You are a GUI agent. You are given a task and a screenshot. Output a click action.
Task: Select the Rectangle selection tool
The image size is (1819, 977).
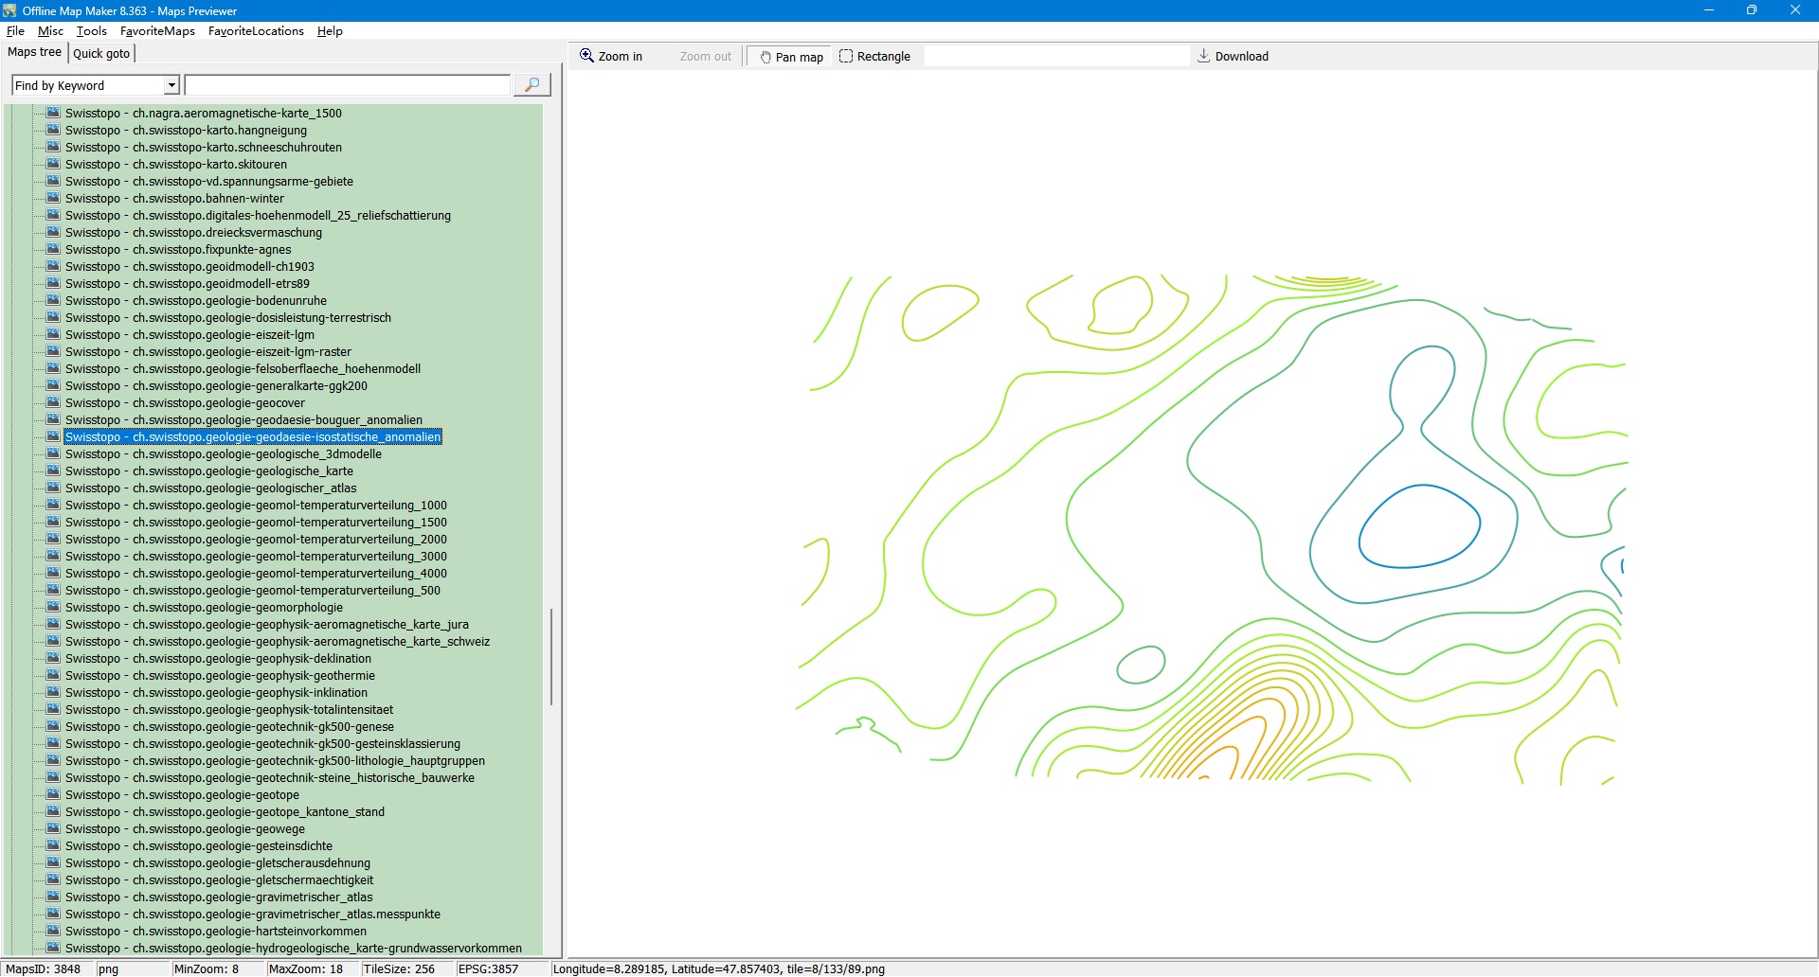coord(874,57)
